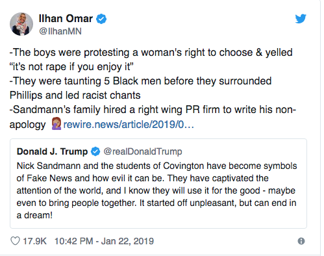Click Donald J. Trump's verified badge
Image resolution: width=324 pixels, height=256 pixels.
click(95, 151)
